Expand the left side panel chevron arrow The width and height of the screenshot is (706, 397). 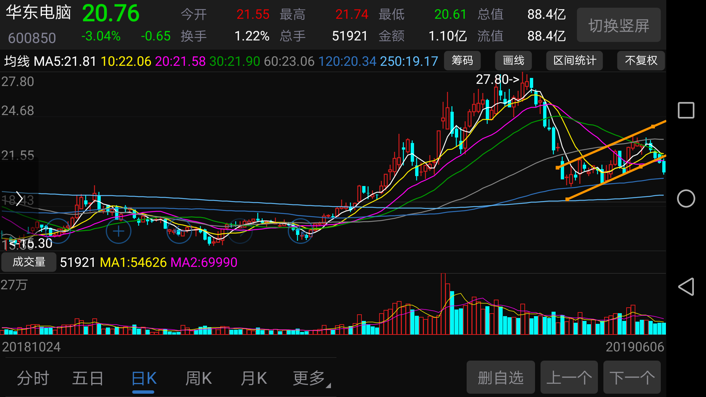(x=19, y=199)
